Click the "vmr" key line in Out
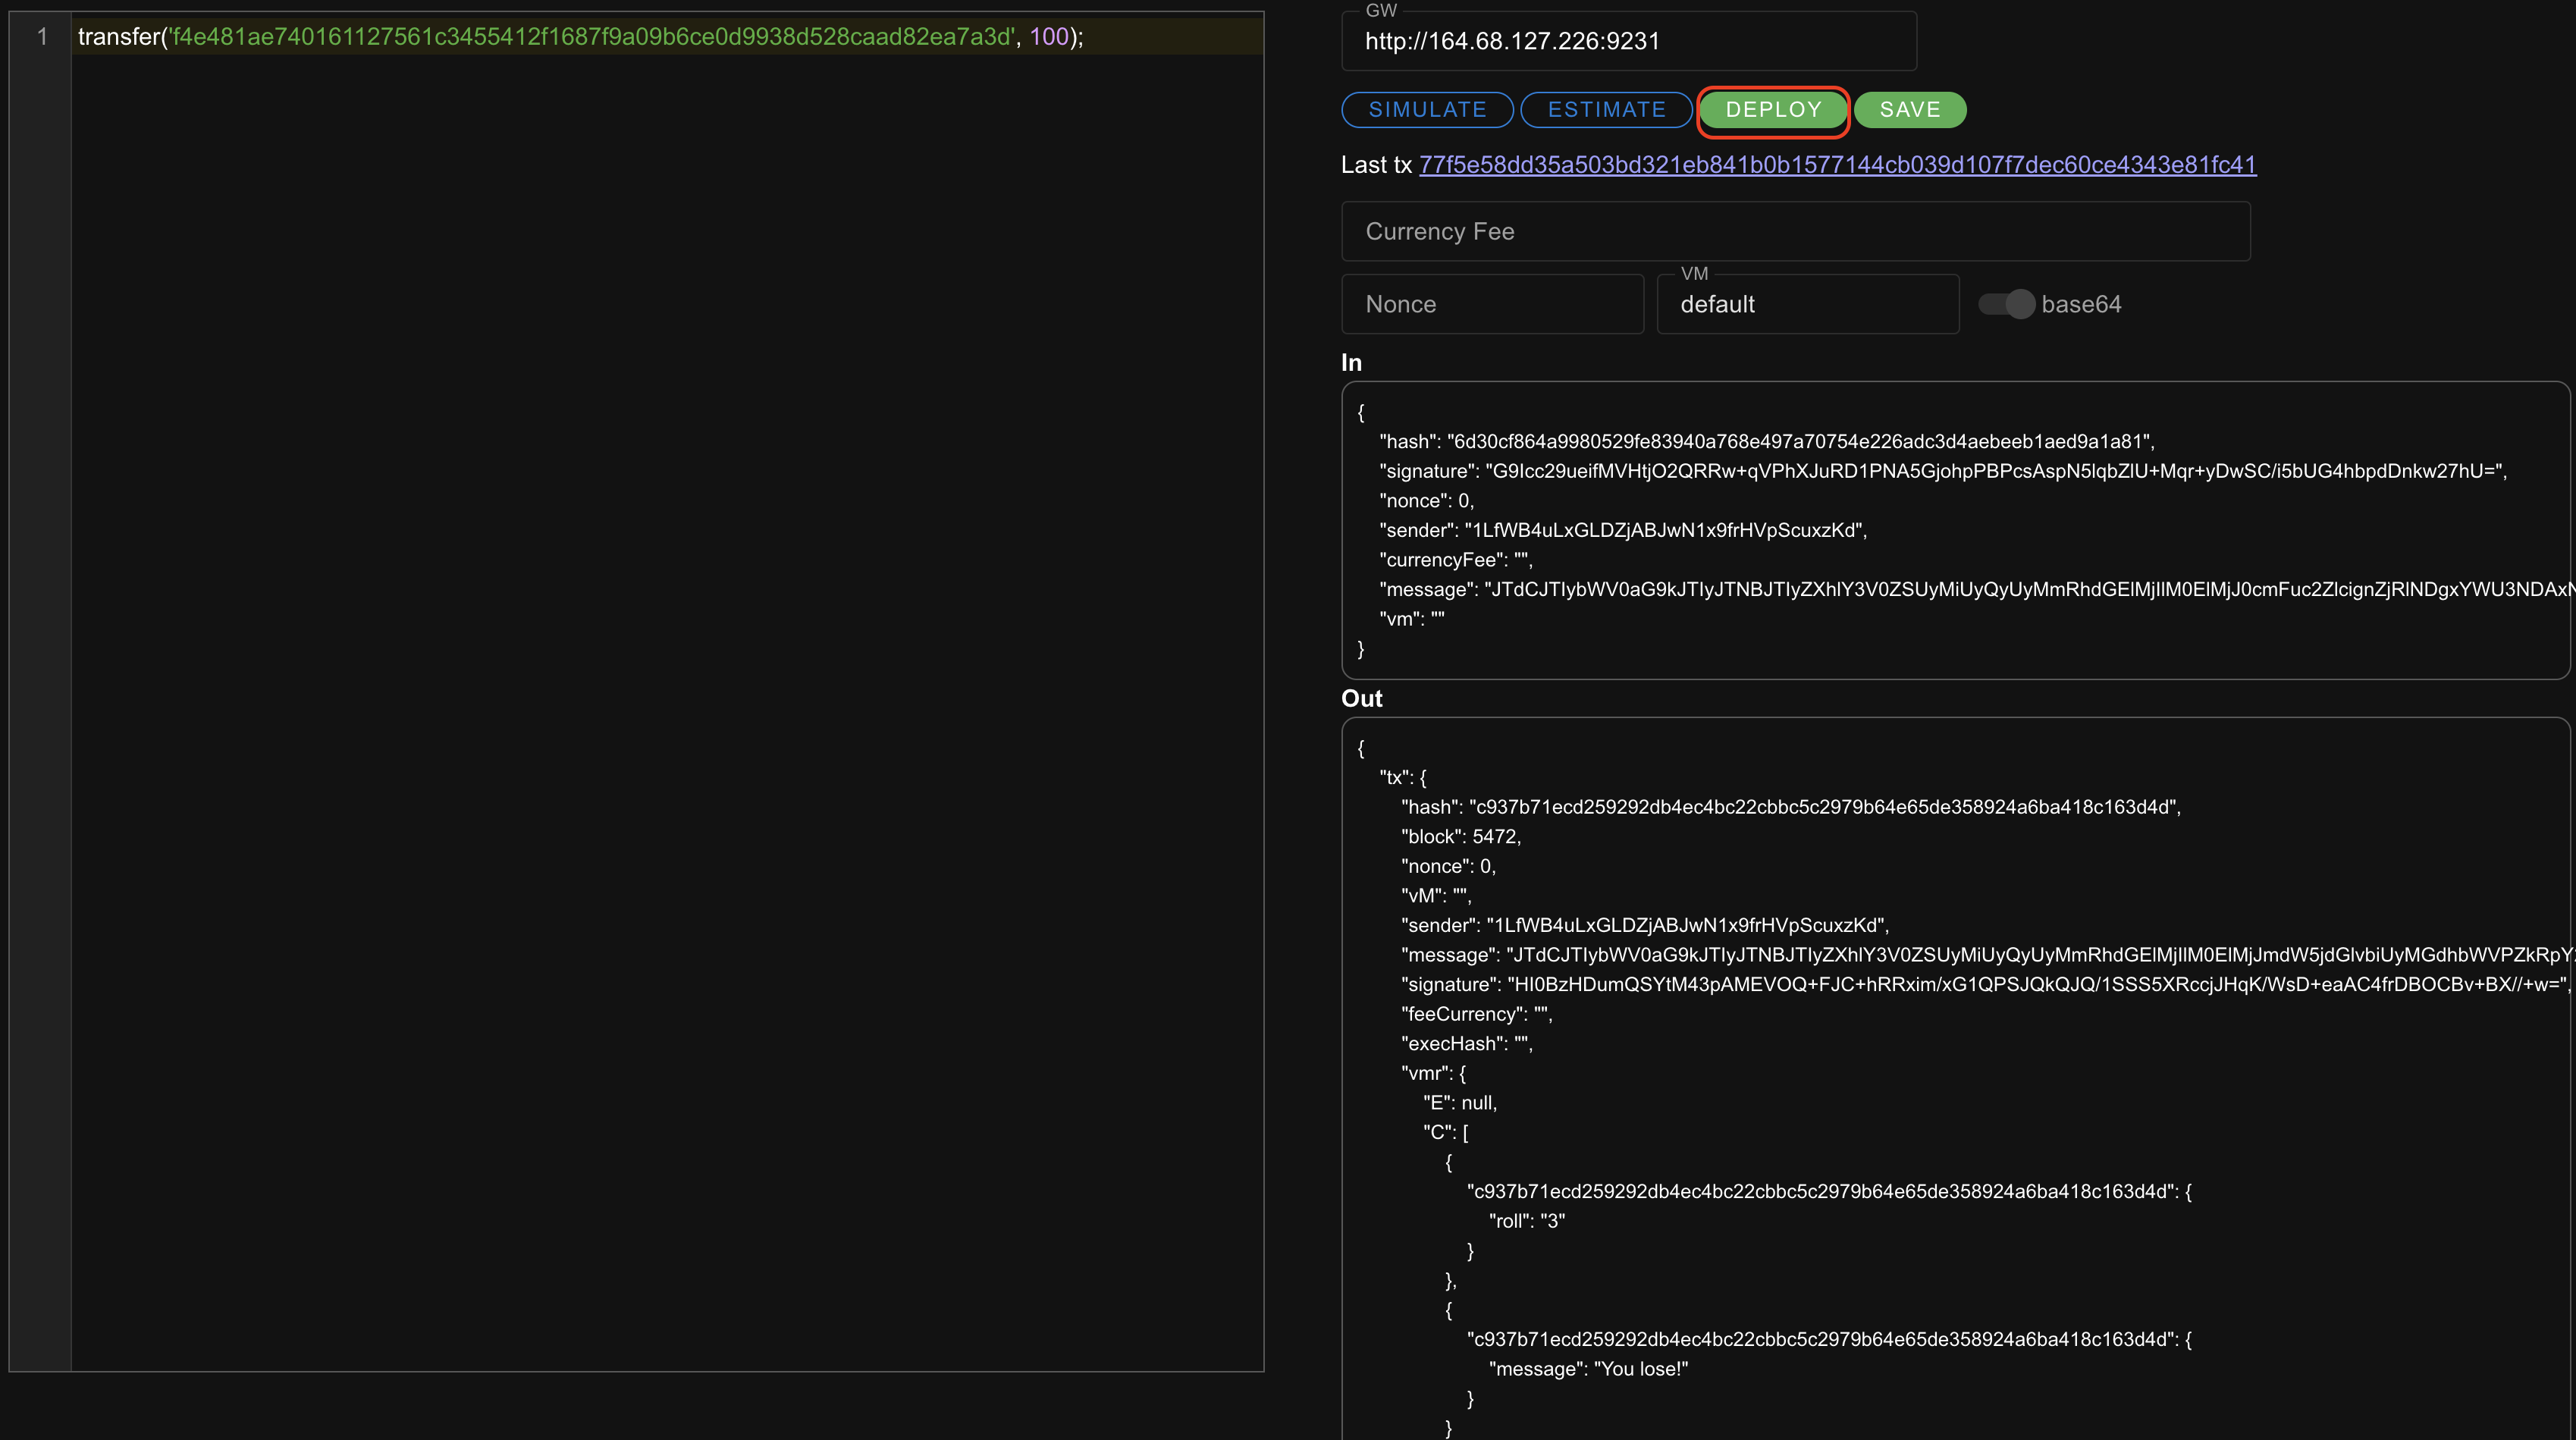This screenshot has width=2576, height=1440. pyautogui.click(x=1433, y=1073)
